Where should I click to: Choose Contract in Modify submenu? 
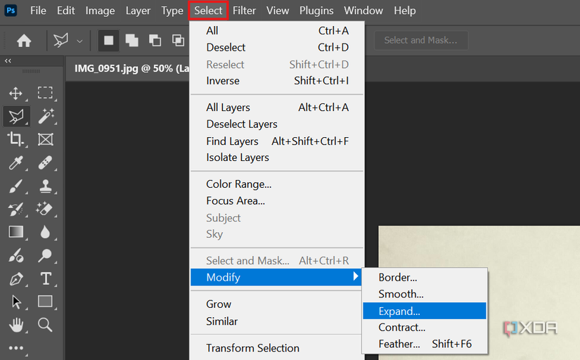[425, 328]
